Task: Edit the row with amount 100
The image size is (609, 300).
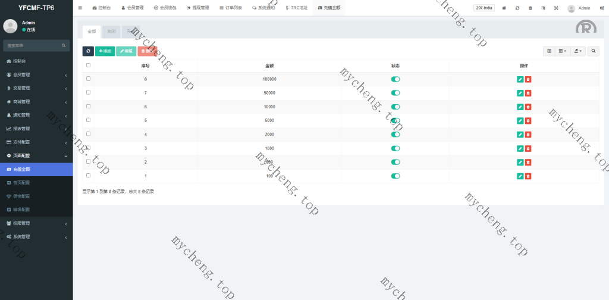Action: coord(520,176)
